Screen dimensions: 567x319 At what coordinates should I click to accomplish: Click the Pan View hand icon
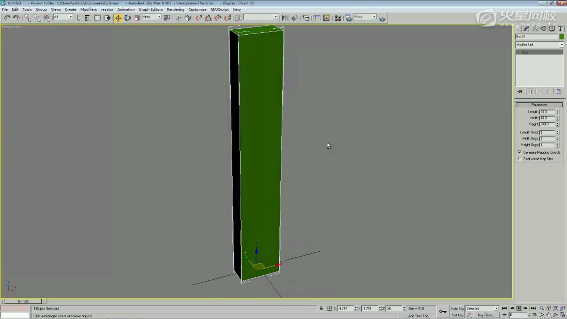(548, 315)
